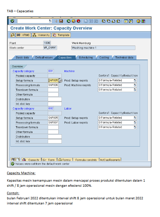Click the green Back arrow icon
The image size is (160, 217).
click(x=69, y=21)
